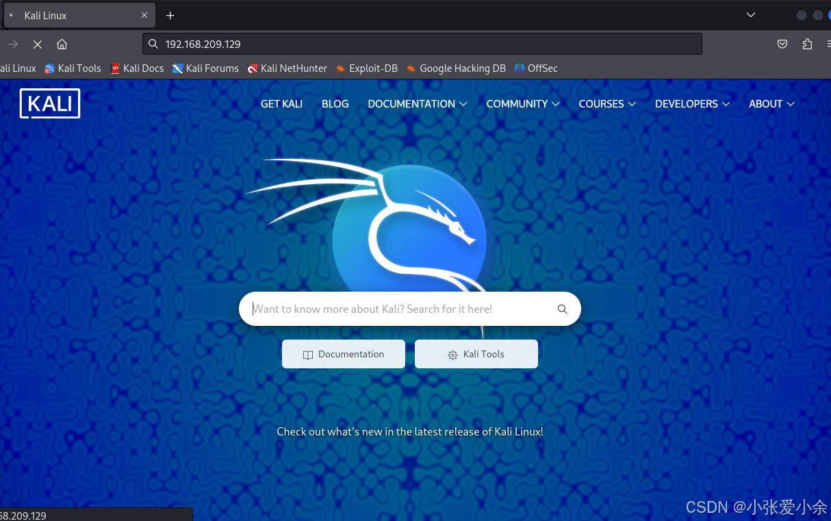Open the OffSec bookmark
This screenshot has height=521, width=831.
[536, 68]
